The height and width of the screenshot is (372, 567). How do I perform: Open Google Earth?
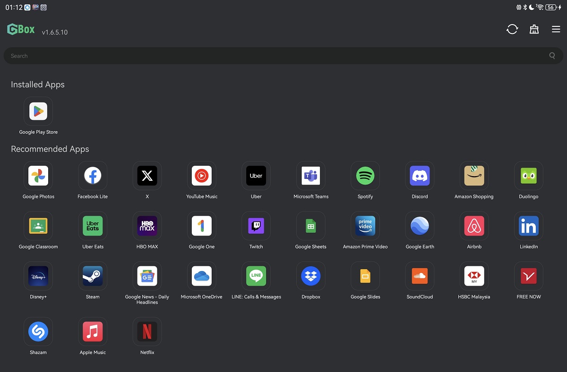(x=420, y=226)
